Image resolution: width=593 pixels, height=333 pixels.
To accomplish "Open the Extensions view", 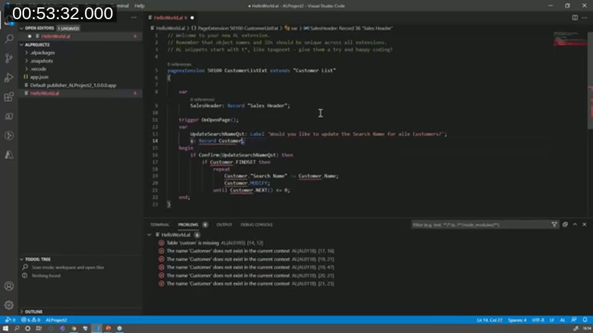I will (x=9, y=97).
